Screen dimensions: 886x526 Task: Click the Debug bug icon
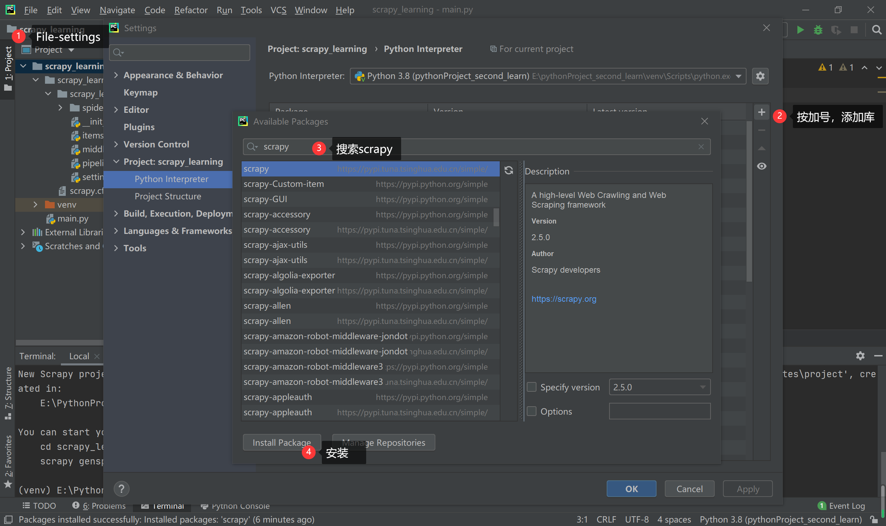pos(818,30)
